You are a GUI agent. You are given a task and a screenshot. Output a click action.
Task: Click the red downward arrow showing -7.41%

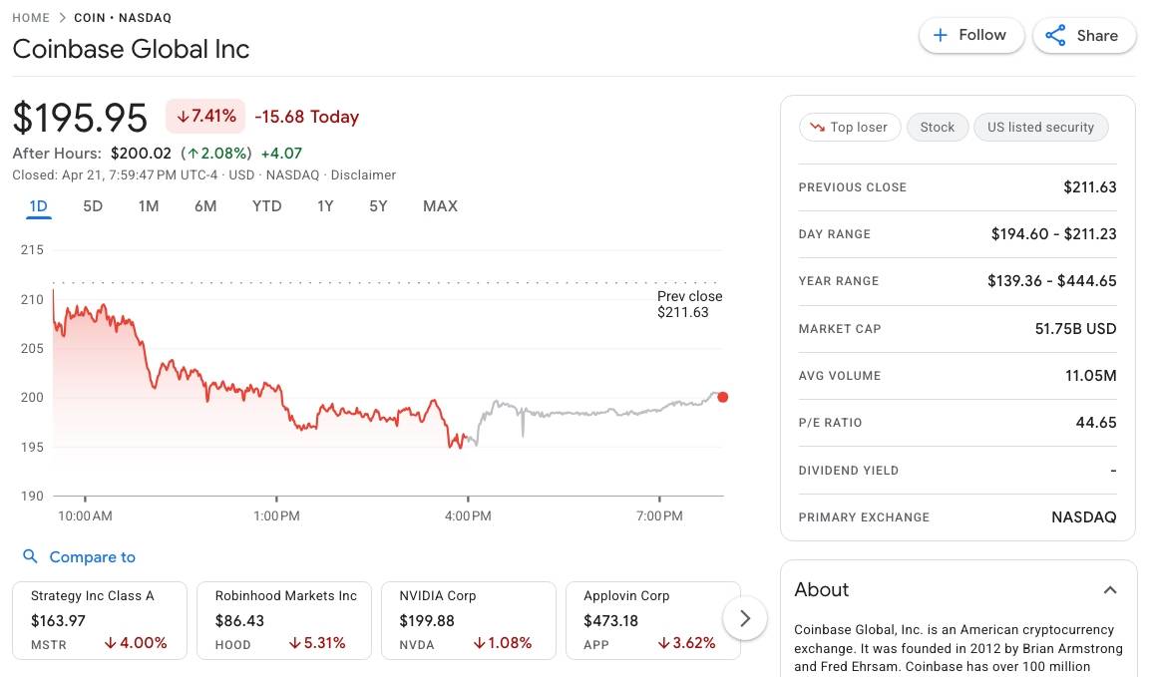(x=185, y=115)
